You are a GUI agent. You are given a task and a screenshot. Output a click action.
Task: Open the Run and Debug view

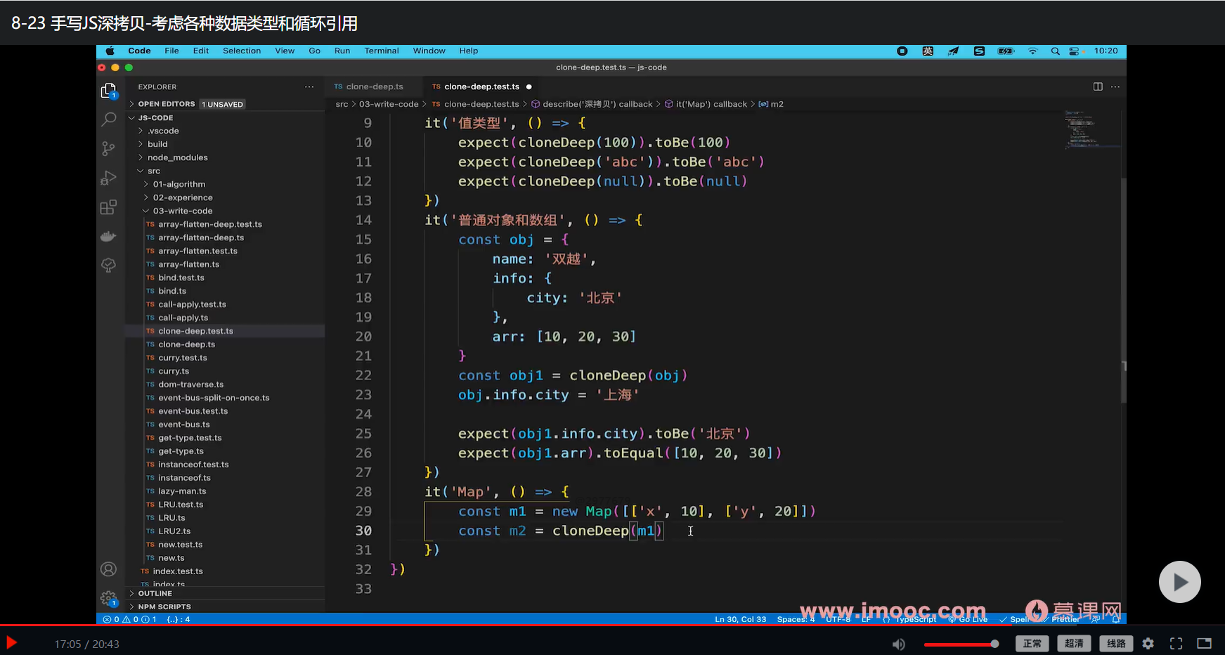(108, 178)
